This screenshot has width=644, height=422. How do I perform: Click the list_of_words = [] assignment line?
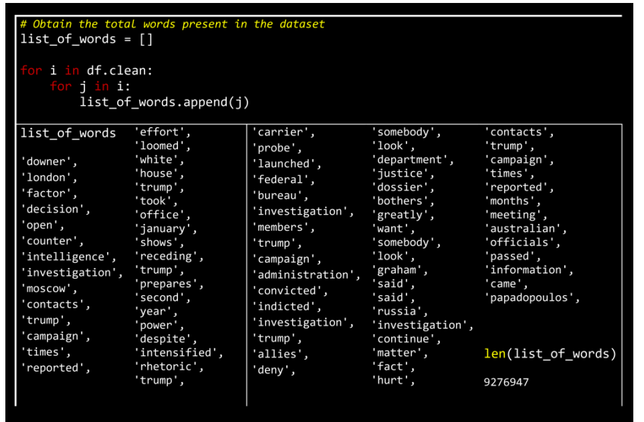pyautogui.click(x=86, y=39)
